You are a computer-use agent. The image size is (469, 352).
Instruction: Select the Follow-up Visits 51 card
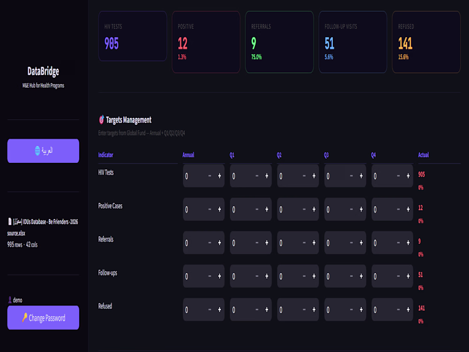[x=353, y=42]
